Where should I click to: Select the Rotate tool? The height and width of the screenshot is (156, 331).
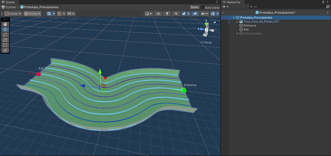point(5,35)
